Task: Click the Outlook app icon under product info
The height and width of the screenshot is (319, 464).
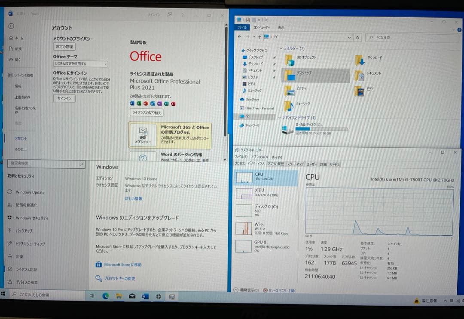Action: pos(153,103)
